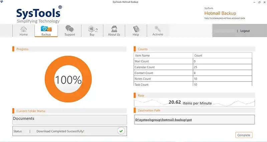Image resolution: width=267 pixels, height=142 pixels.
Task: Click the green checkmark status icon
Action: tap(121, 131)
